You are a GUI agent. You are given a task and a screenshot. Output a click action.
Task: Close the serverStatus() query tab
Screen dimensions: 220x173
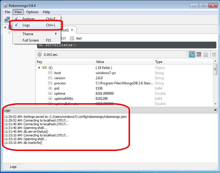point(72,30)
